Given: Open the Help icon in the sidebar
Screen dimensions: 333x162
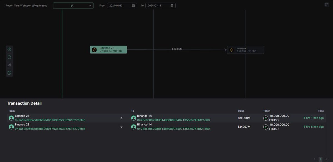Looking at the screenshot, I should [x=9, y=49].
